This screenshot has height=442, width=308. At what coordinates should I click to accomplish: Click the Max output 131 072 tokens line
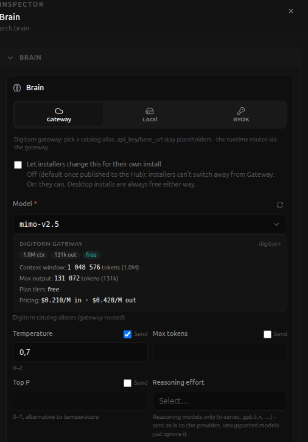(x=69, y=278)
